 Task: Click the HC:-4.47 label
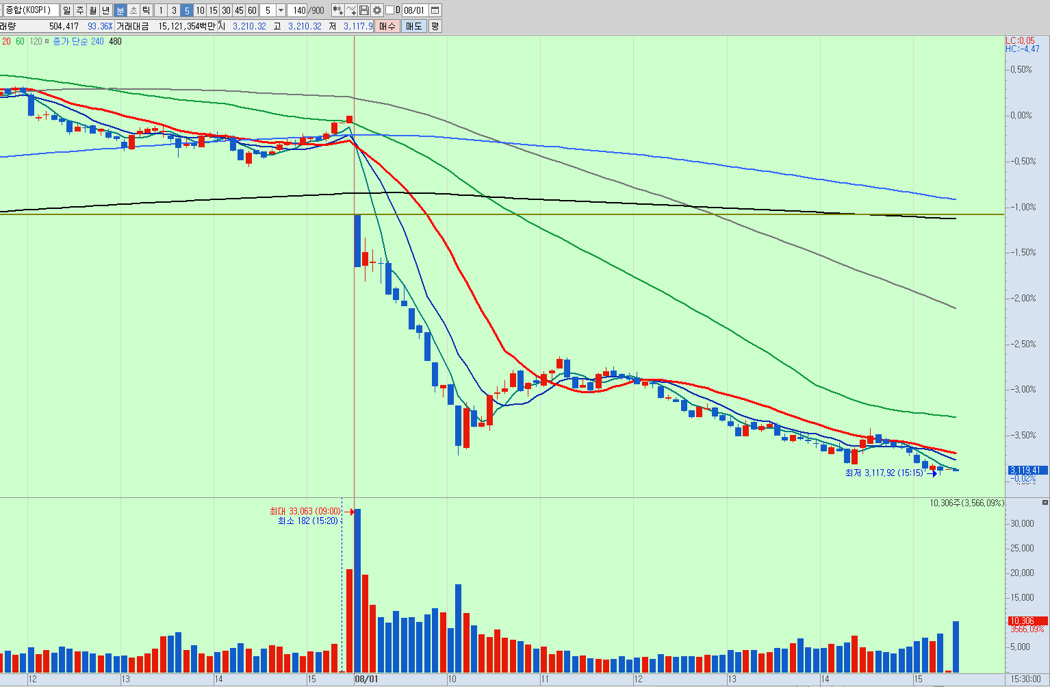tap(1022, 49)
